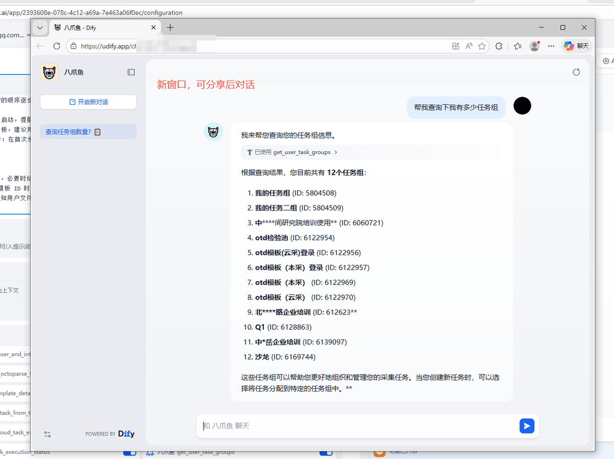This screenshot has height=459, width=614.
Task: Click otd检验池 (ID: 6122954) list item
Action: coord(295,238)
